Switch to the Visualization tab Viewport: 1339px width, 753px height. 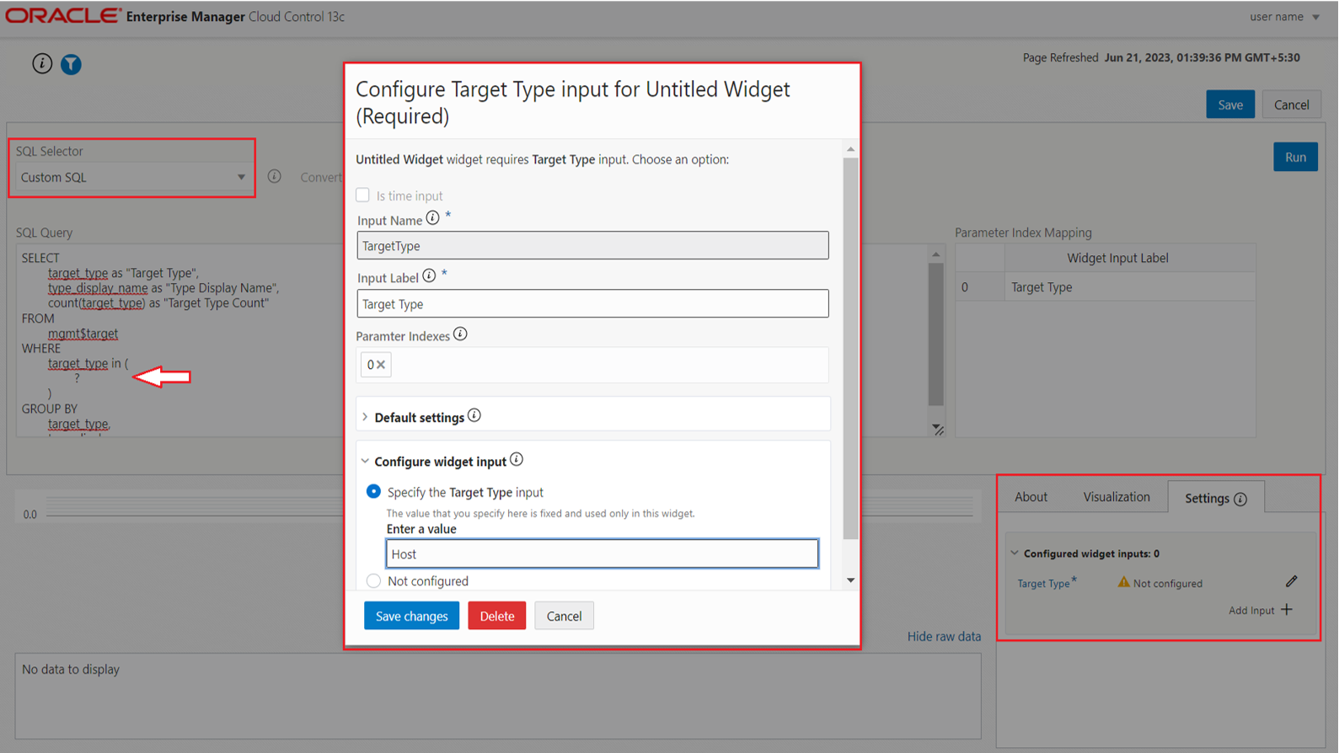click(1116, 497)
